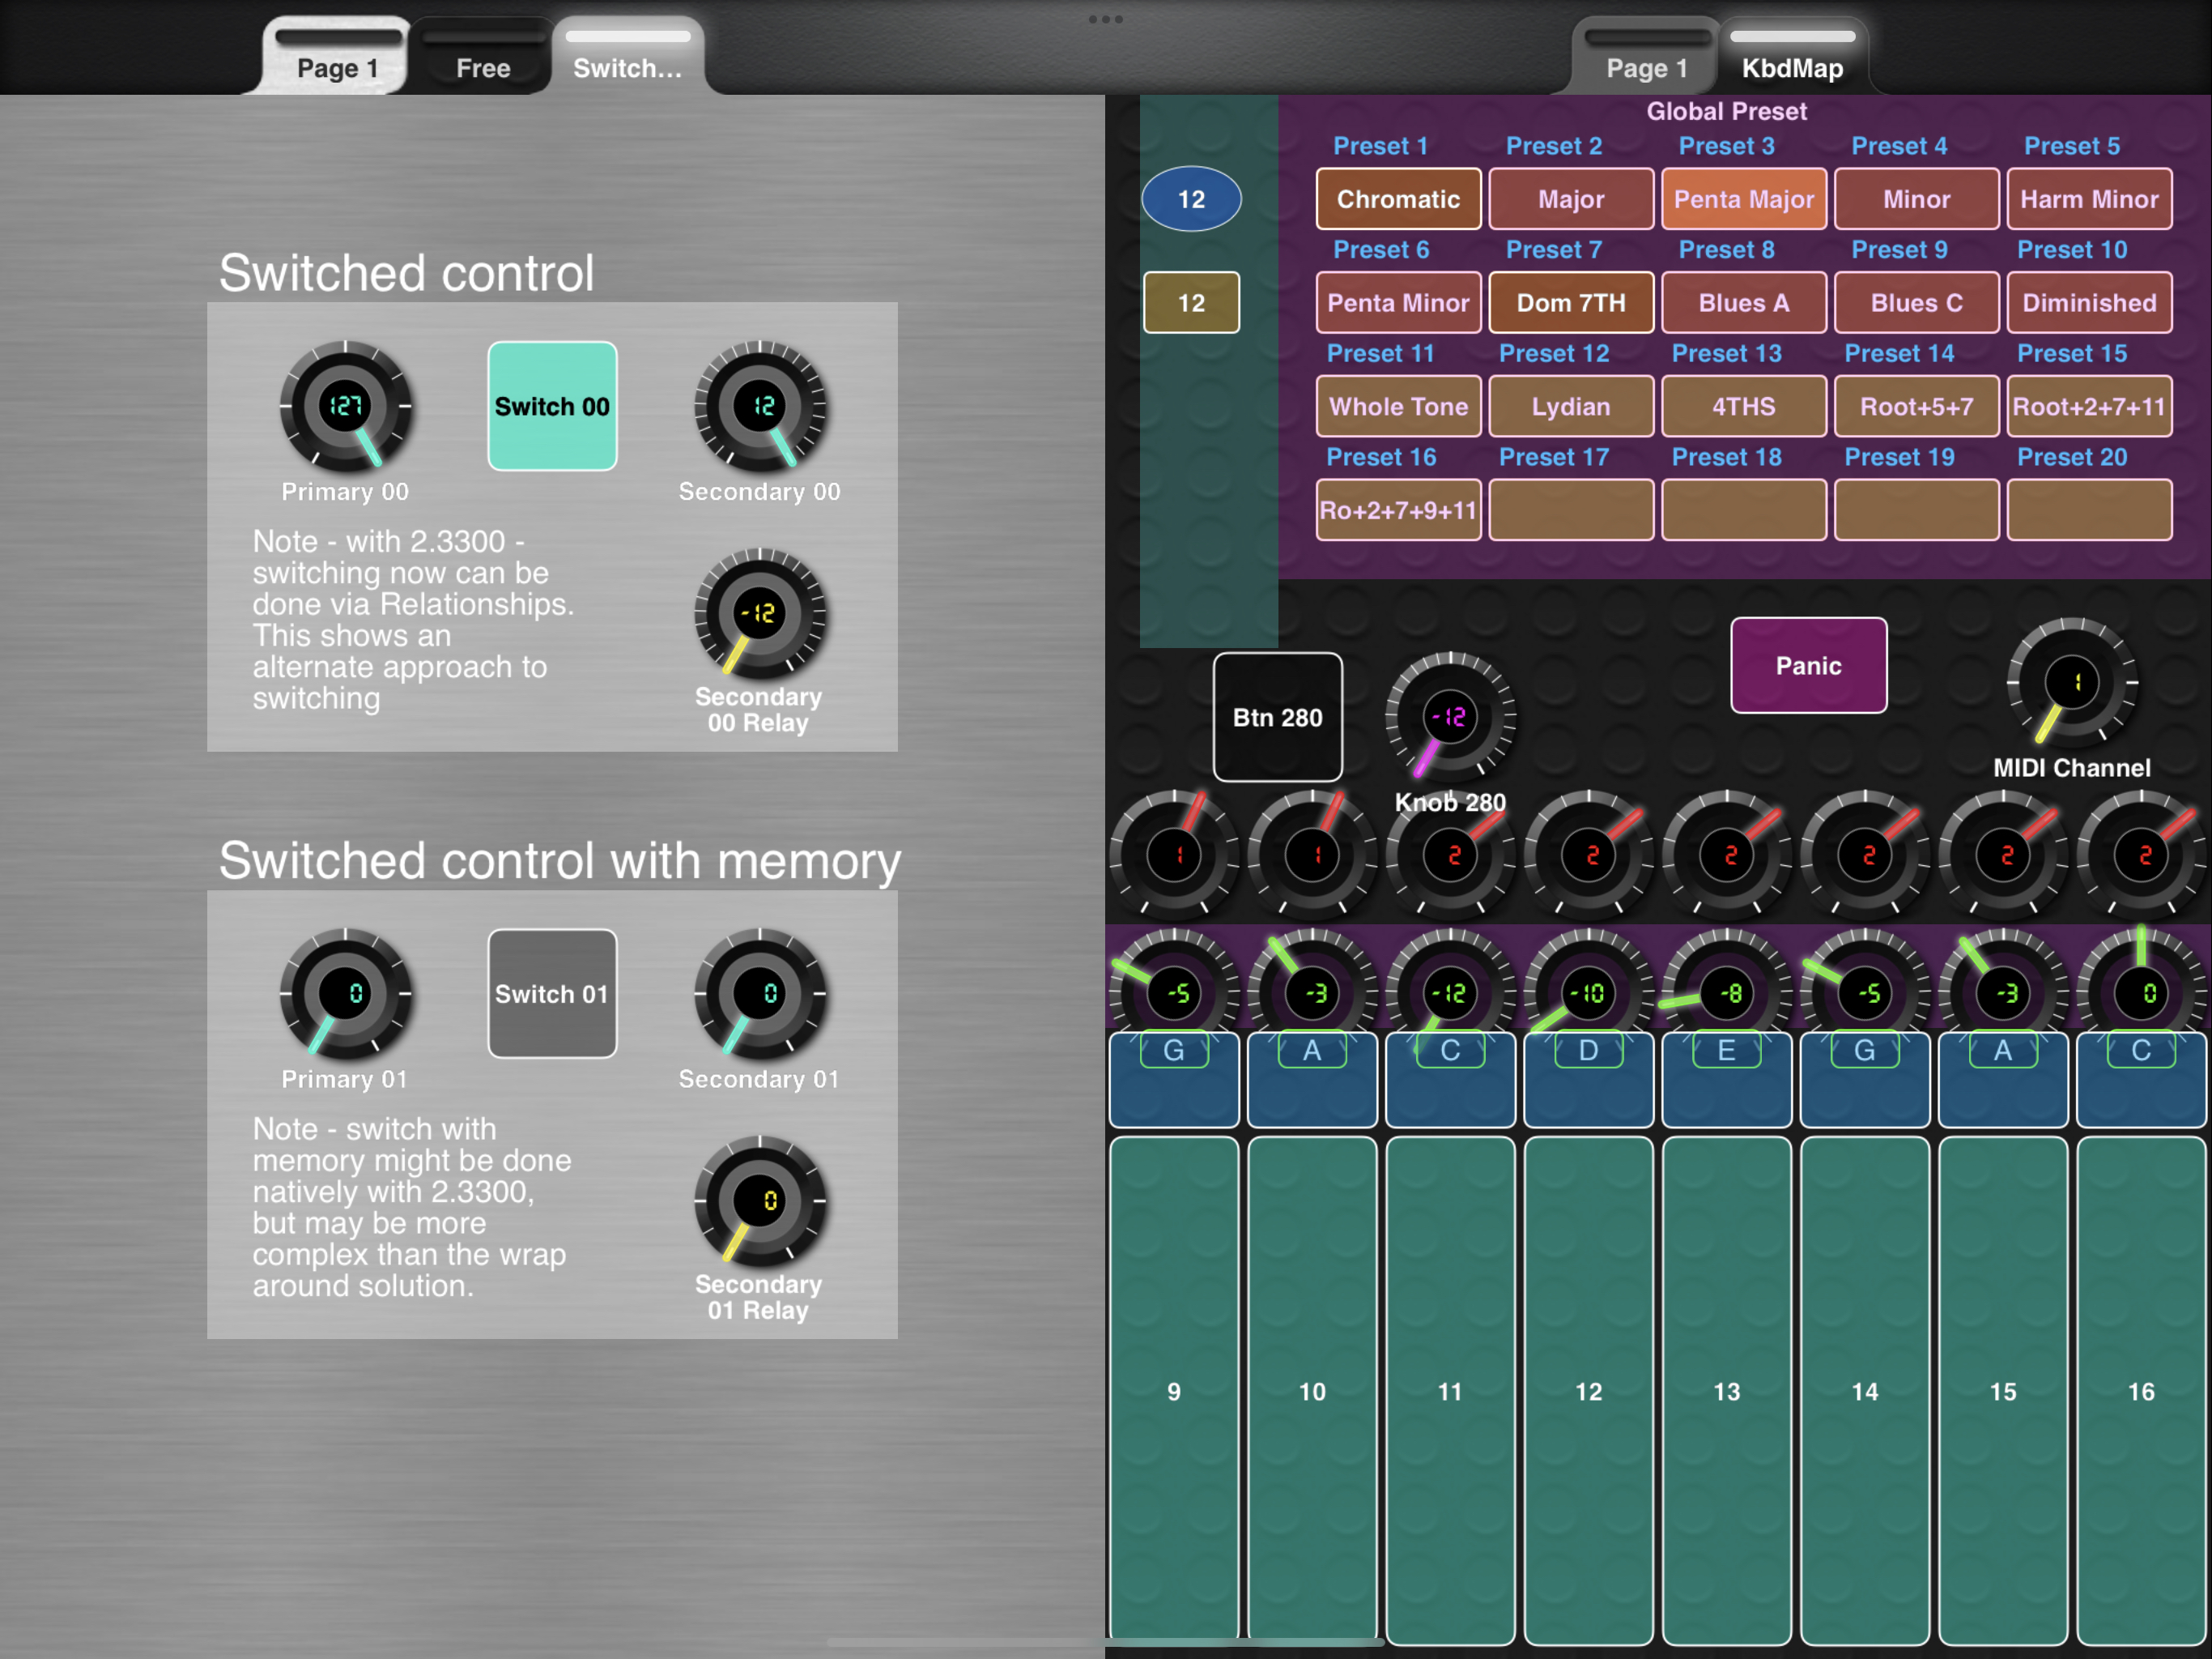Select the Minor scale preset

pos(1917,199)
